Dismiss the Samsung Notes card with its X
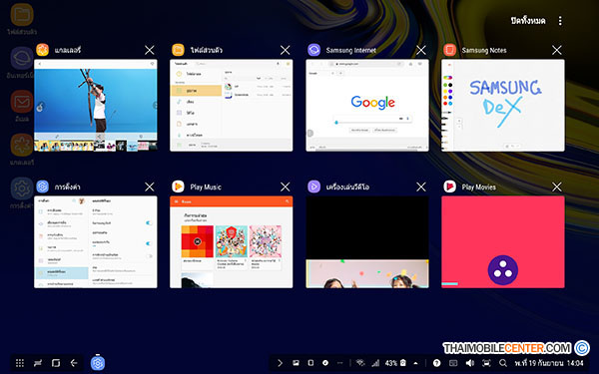 (x=557, y=50)
